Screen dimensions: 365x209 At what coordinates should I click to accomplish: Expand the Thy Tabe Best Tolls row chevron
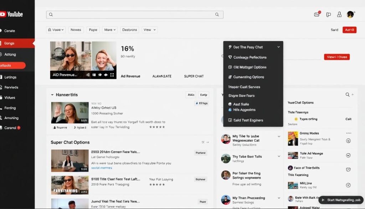coord(279,156)
